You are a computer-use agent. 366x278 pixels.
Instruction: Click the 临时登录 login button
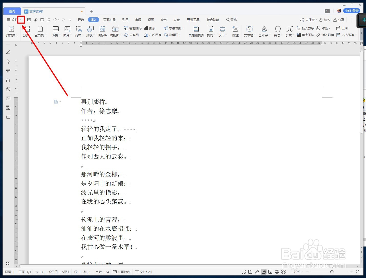352,11
